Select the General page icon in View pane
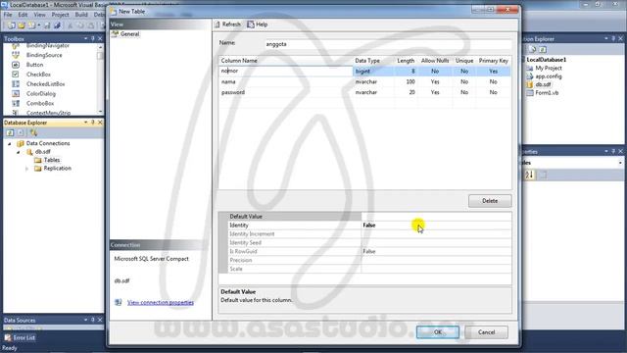 116,34
